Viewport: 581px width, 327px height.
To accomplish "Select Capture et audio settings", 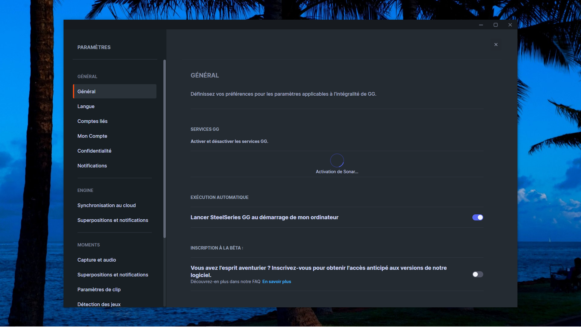I will pyautogui.click(x=115, y=260).
